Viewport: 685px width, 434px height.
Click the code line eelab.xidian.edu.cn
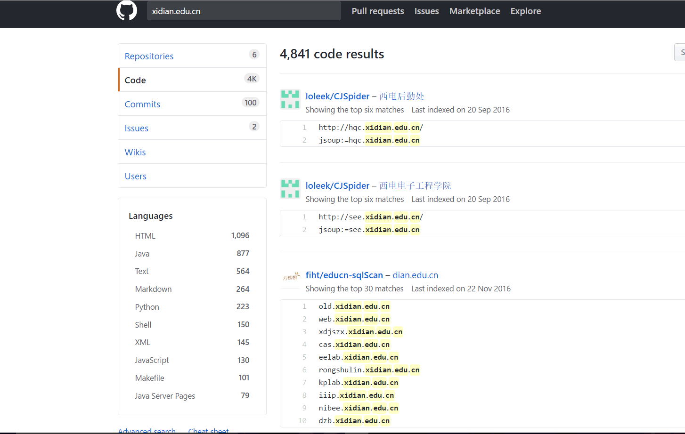coord(359,357)
